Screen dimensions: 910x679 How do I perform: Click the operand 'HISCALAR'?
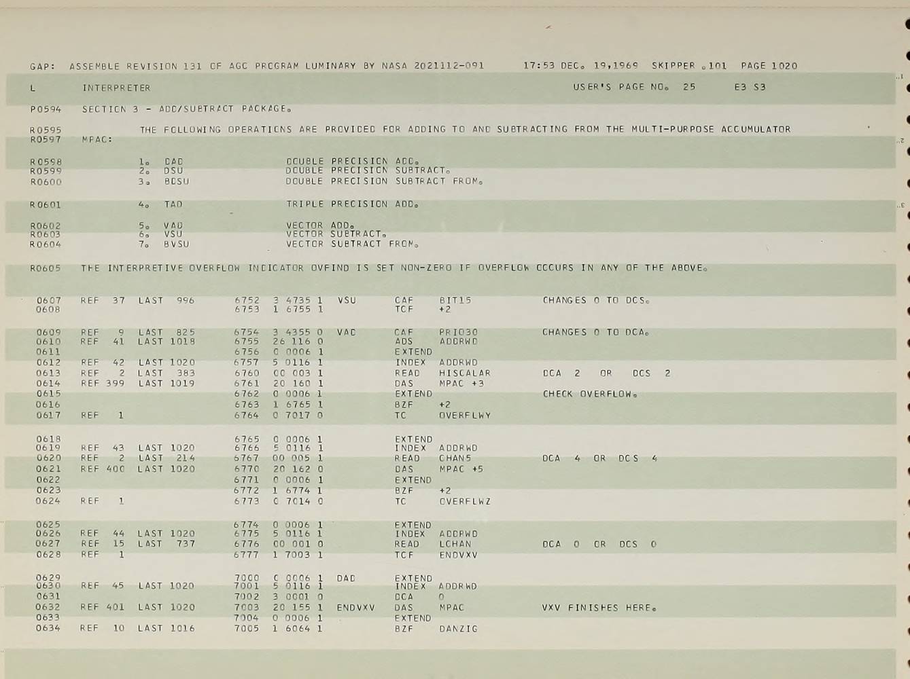pos(465,373)
